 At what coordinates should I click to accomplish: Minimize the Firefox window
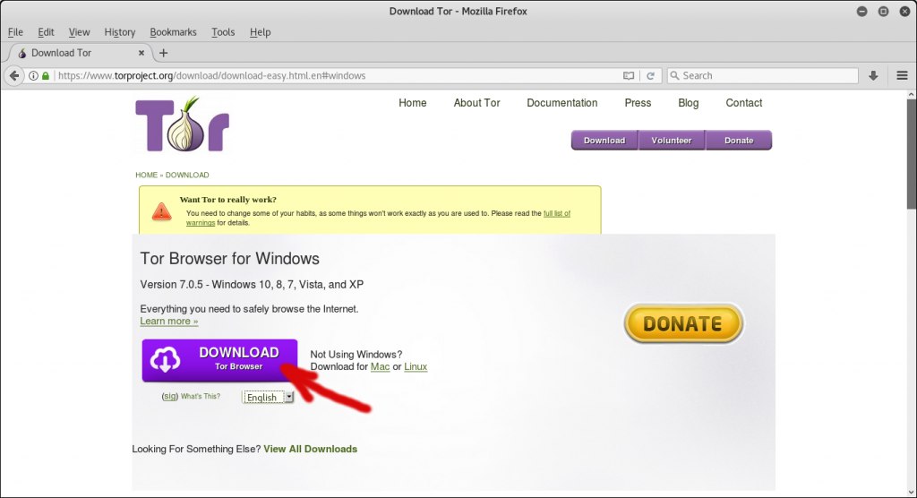862,11
